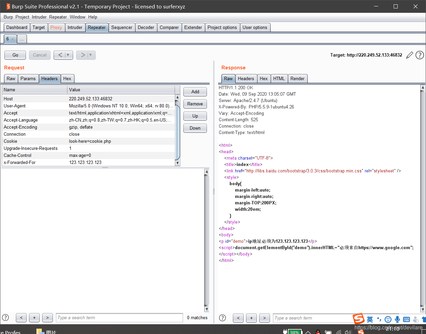Open the Intruder menu
The height and width of the screenshot is (334, 426).
[39, 17]
